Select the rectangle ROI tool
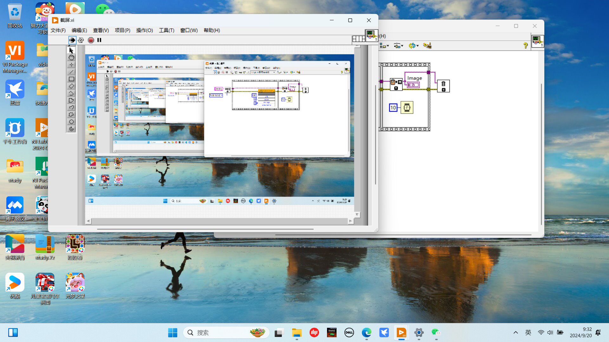Screen dimensions: 609x342 [x=71, y=79]
